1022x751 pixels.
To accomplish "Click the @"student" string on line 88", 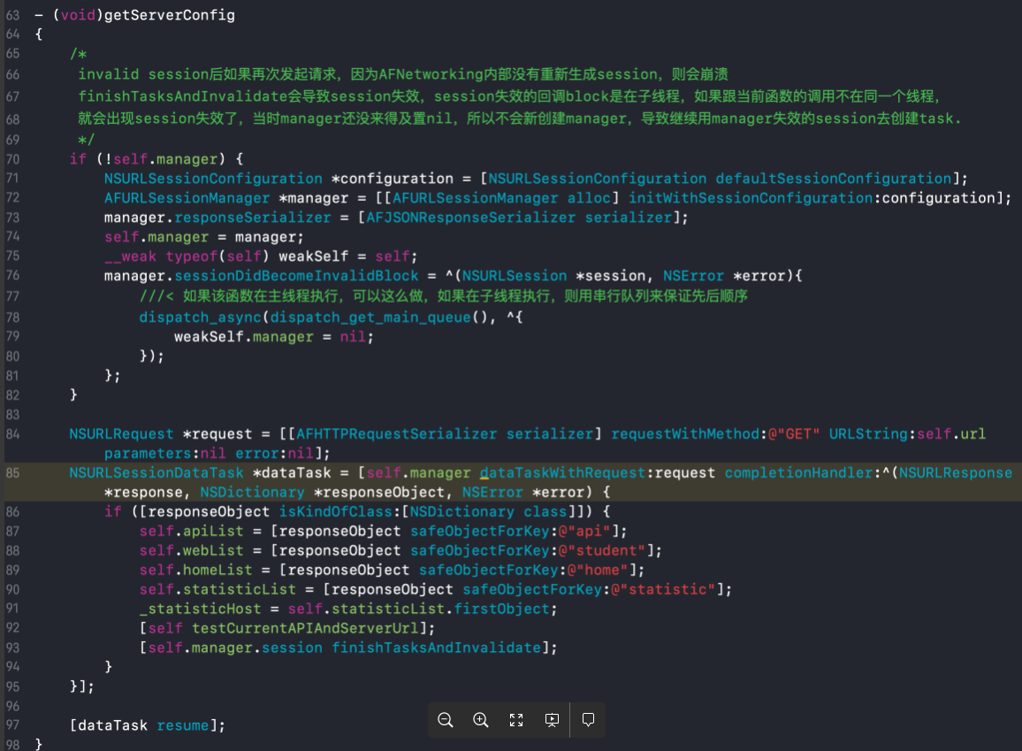I will coord(602,551).
